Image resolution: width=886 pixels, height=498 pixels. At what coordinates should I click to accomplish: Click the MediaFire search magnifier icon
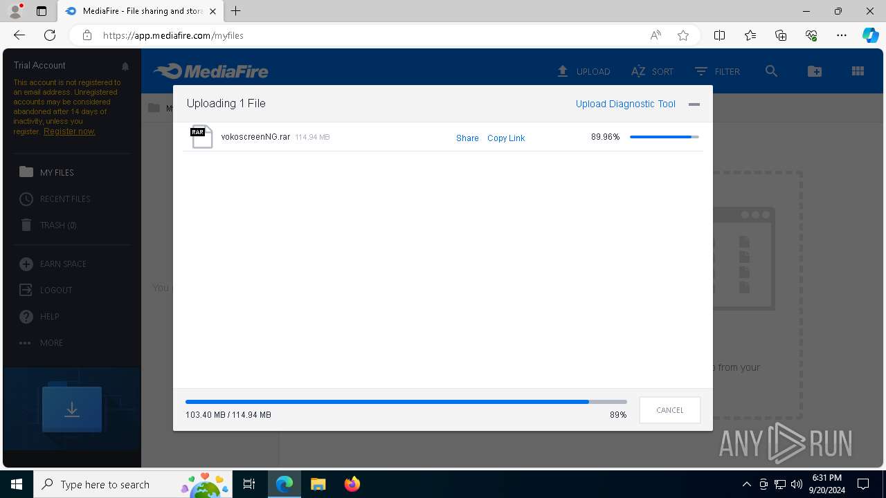point(771,71)
